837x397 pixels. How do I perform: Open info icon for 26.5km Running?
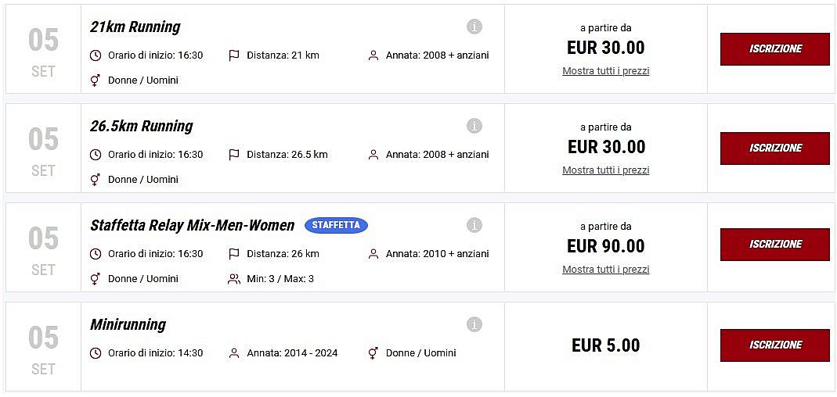click(474, 126)
